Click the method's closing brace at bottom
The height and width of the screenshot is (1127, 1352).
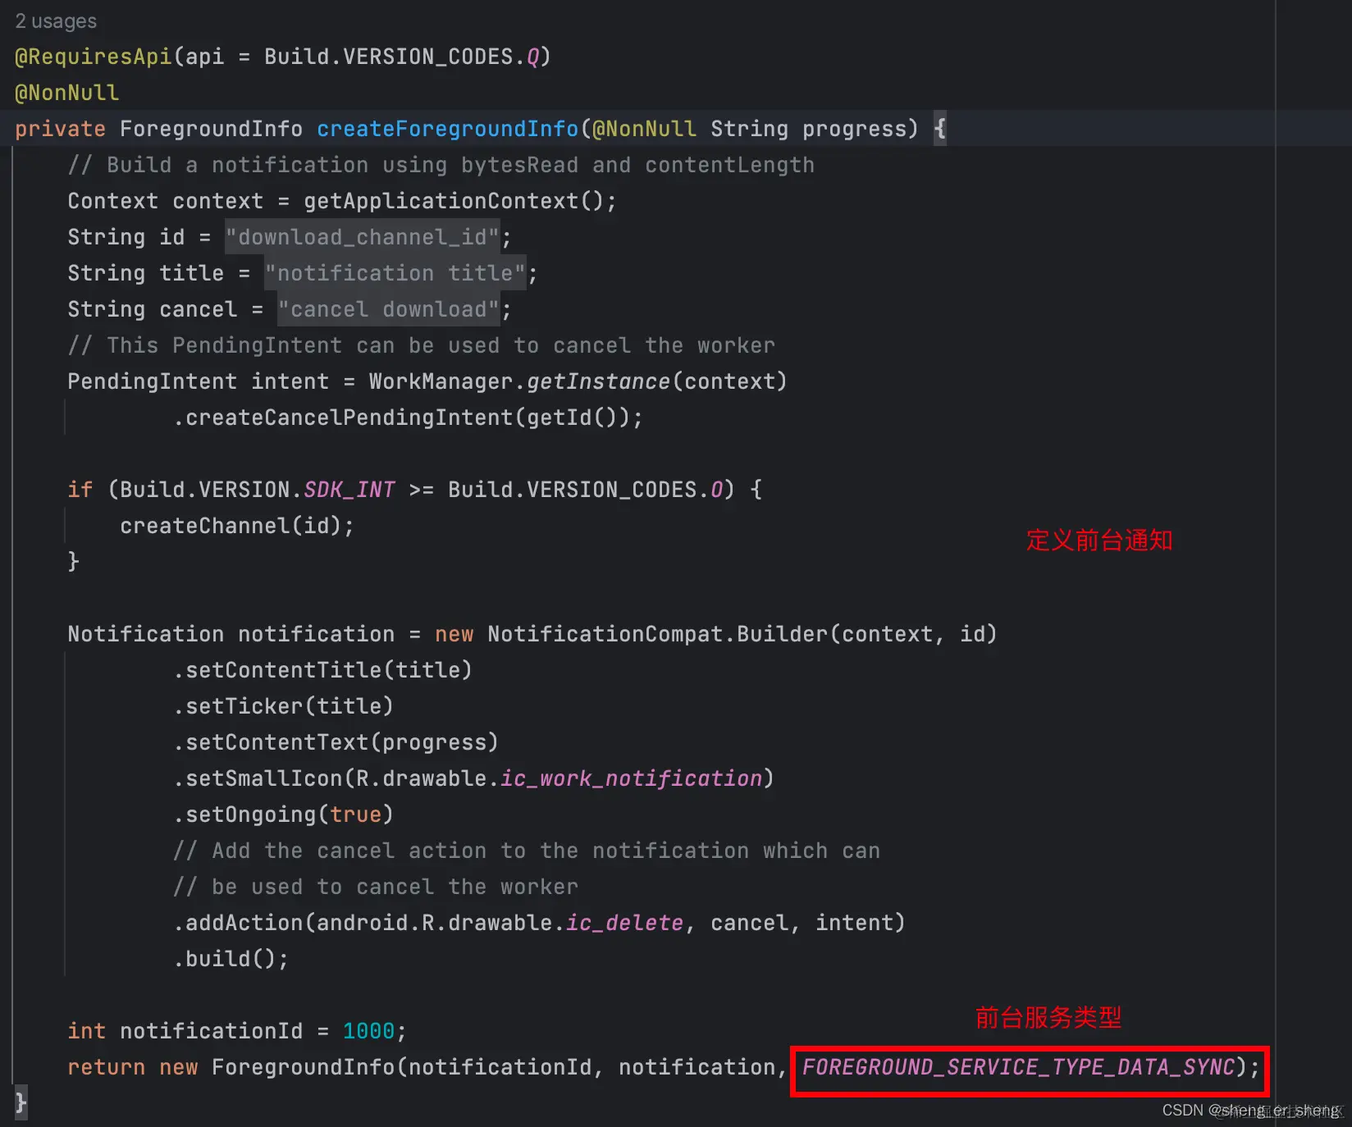[x=21, y=1102]
